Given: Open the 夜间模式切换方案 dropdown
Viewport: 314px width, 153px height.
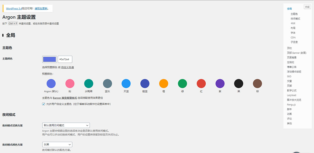Looking at the screenshot, I should click(66, 125).
